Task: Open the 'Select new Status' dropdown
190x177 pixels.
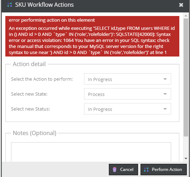Action: click(127, 109)
